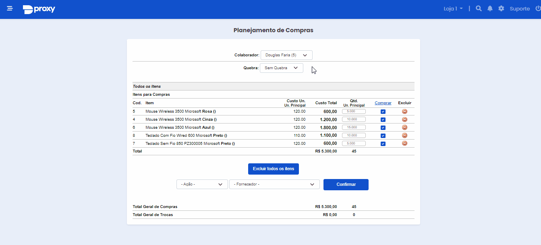The width and height of the screenshot is (541, 245).
Task: Click the Proxy logo
Action: tap(39, 9)
